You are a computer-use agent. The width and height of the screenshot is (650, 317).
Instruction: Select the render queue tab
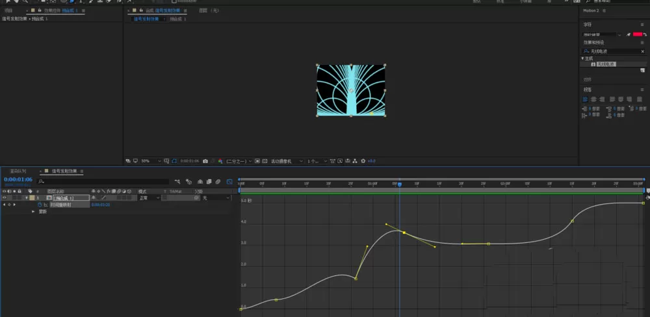pyautogui.click(x=18, y=171)
